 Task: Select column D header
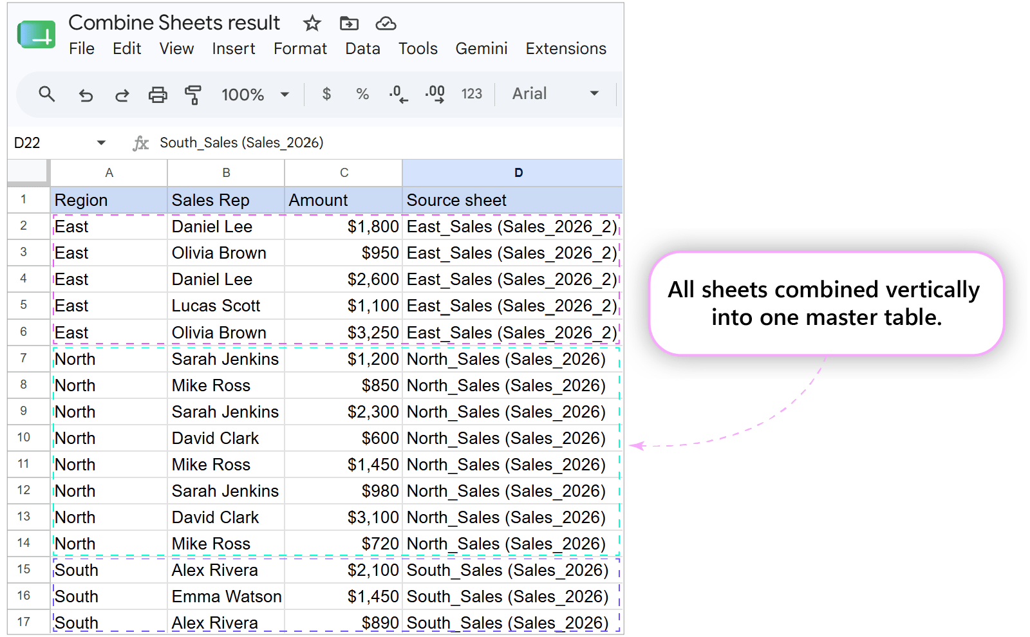click(512, 173)
